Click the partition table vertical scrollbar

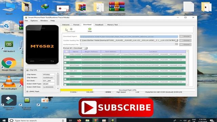(x=187, y=68)
